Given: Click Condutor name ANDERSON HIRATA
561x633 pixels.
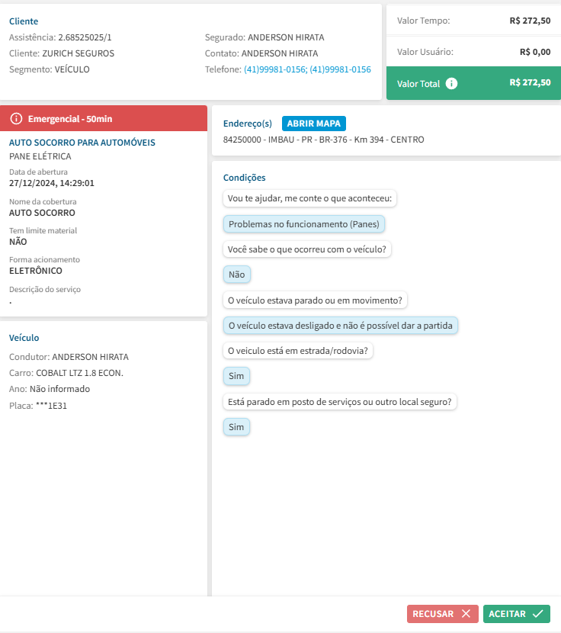Looking at the screenshot, I should click(91, 357).
